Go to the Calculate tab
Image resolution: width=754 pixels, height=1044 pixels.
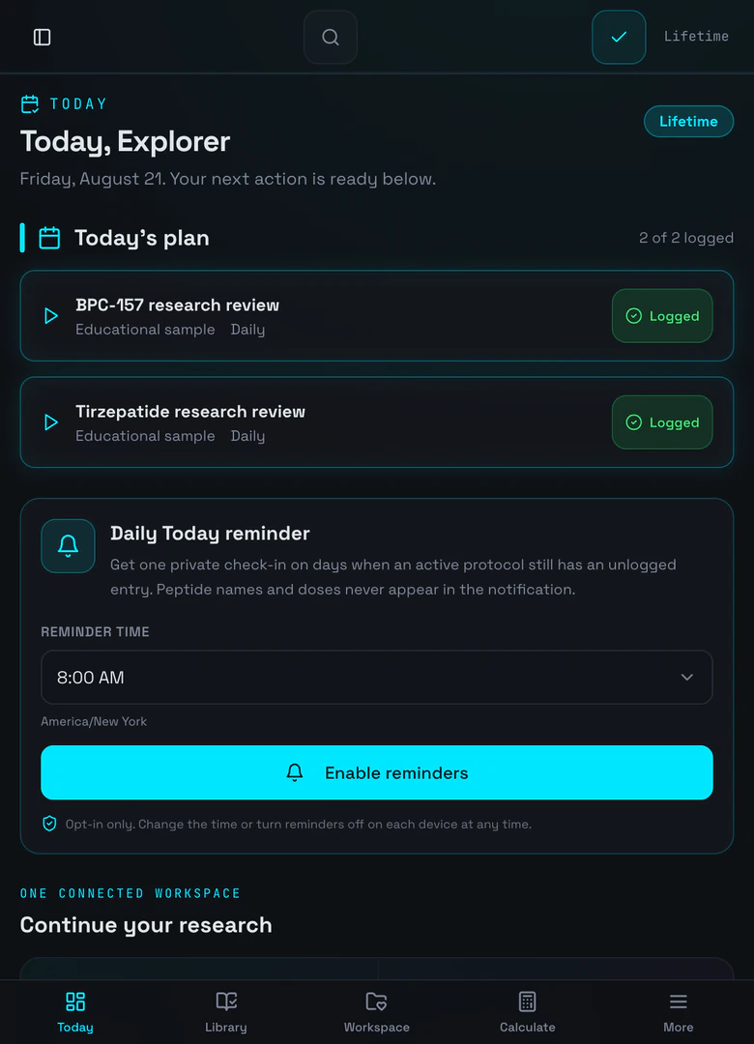tap(528, 1012)
